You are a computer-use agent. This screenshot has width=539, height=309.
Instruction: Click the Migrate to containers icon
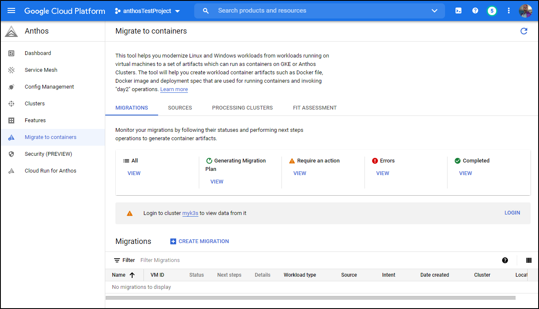coord(11,137)
